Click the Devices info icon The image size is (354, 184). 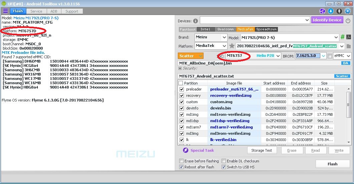(196, 21)
